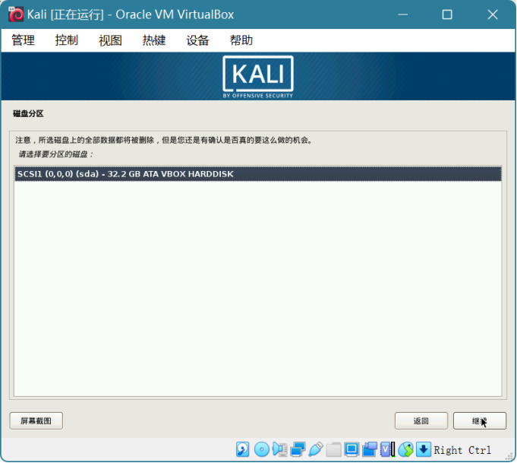Click the keyboard capture arrow icon
Viewport: 517px width, 463px height.
coord(424,449)
